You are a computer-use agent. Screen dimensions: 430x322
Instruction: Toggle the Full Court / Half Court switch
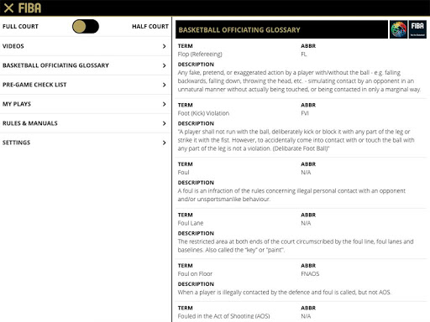(86, 27)
